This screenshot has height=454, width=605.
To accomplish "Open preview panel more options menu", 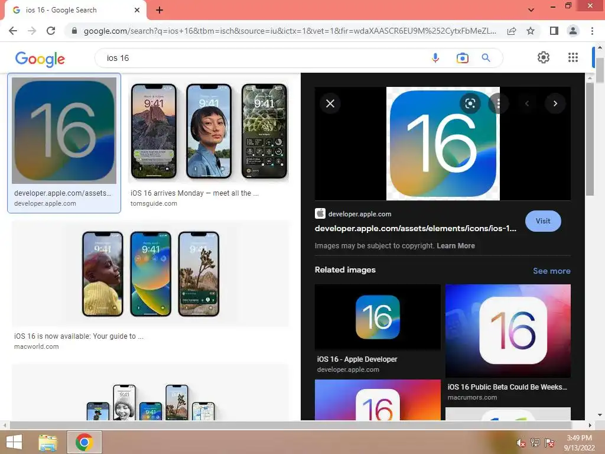I will click(499, 103).
